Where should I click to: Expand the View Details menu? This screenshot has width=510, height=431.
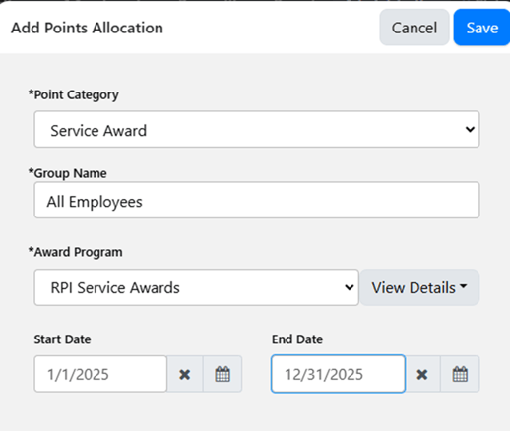[x=419, y=287]
